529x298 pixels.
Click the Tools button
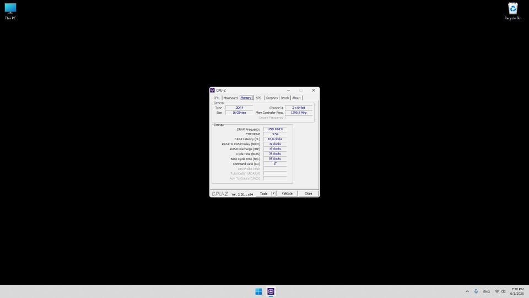(x=263, y=194)
